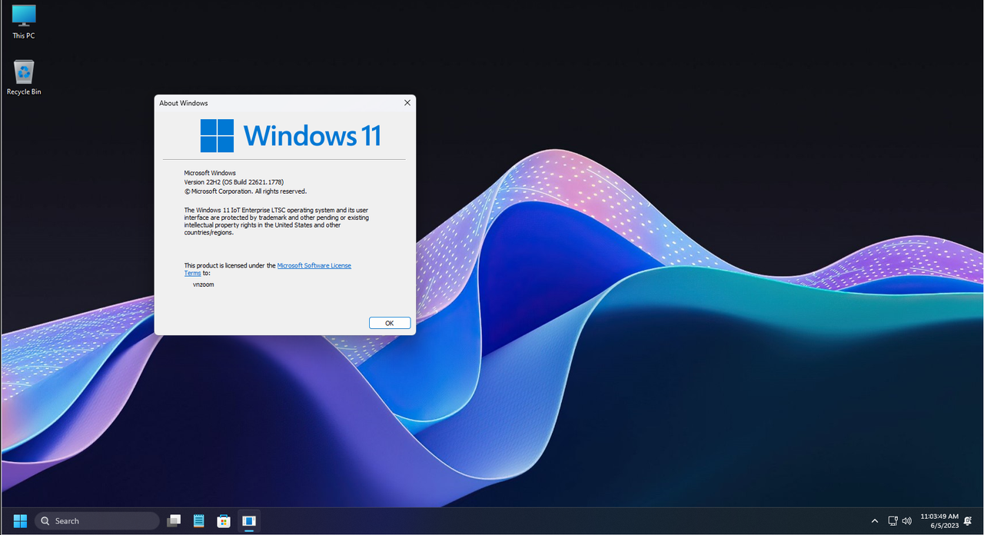Click the Microsoft Corporation copyright line
Image resolution: width=984 pixels, height=535 pixels.
click(x=245, y=191)
